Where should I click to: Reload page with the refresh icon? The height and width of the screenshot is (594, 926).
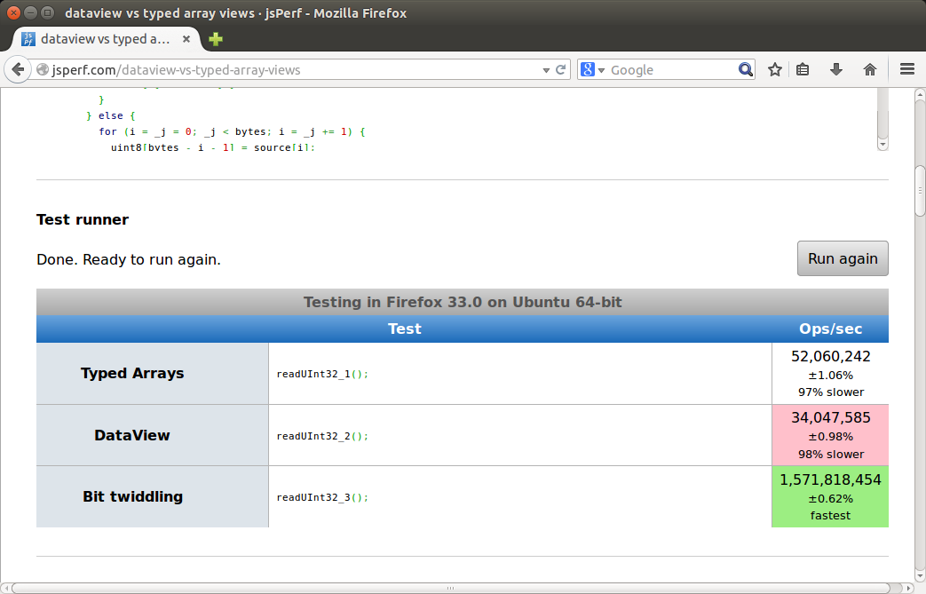[561, 69]
